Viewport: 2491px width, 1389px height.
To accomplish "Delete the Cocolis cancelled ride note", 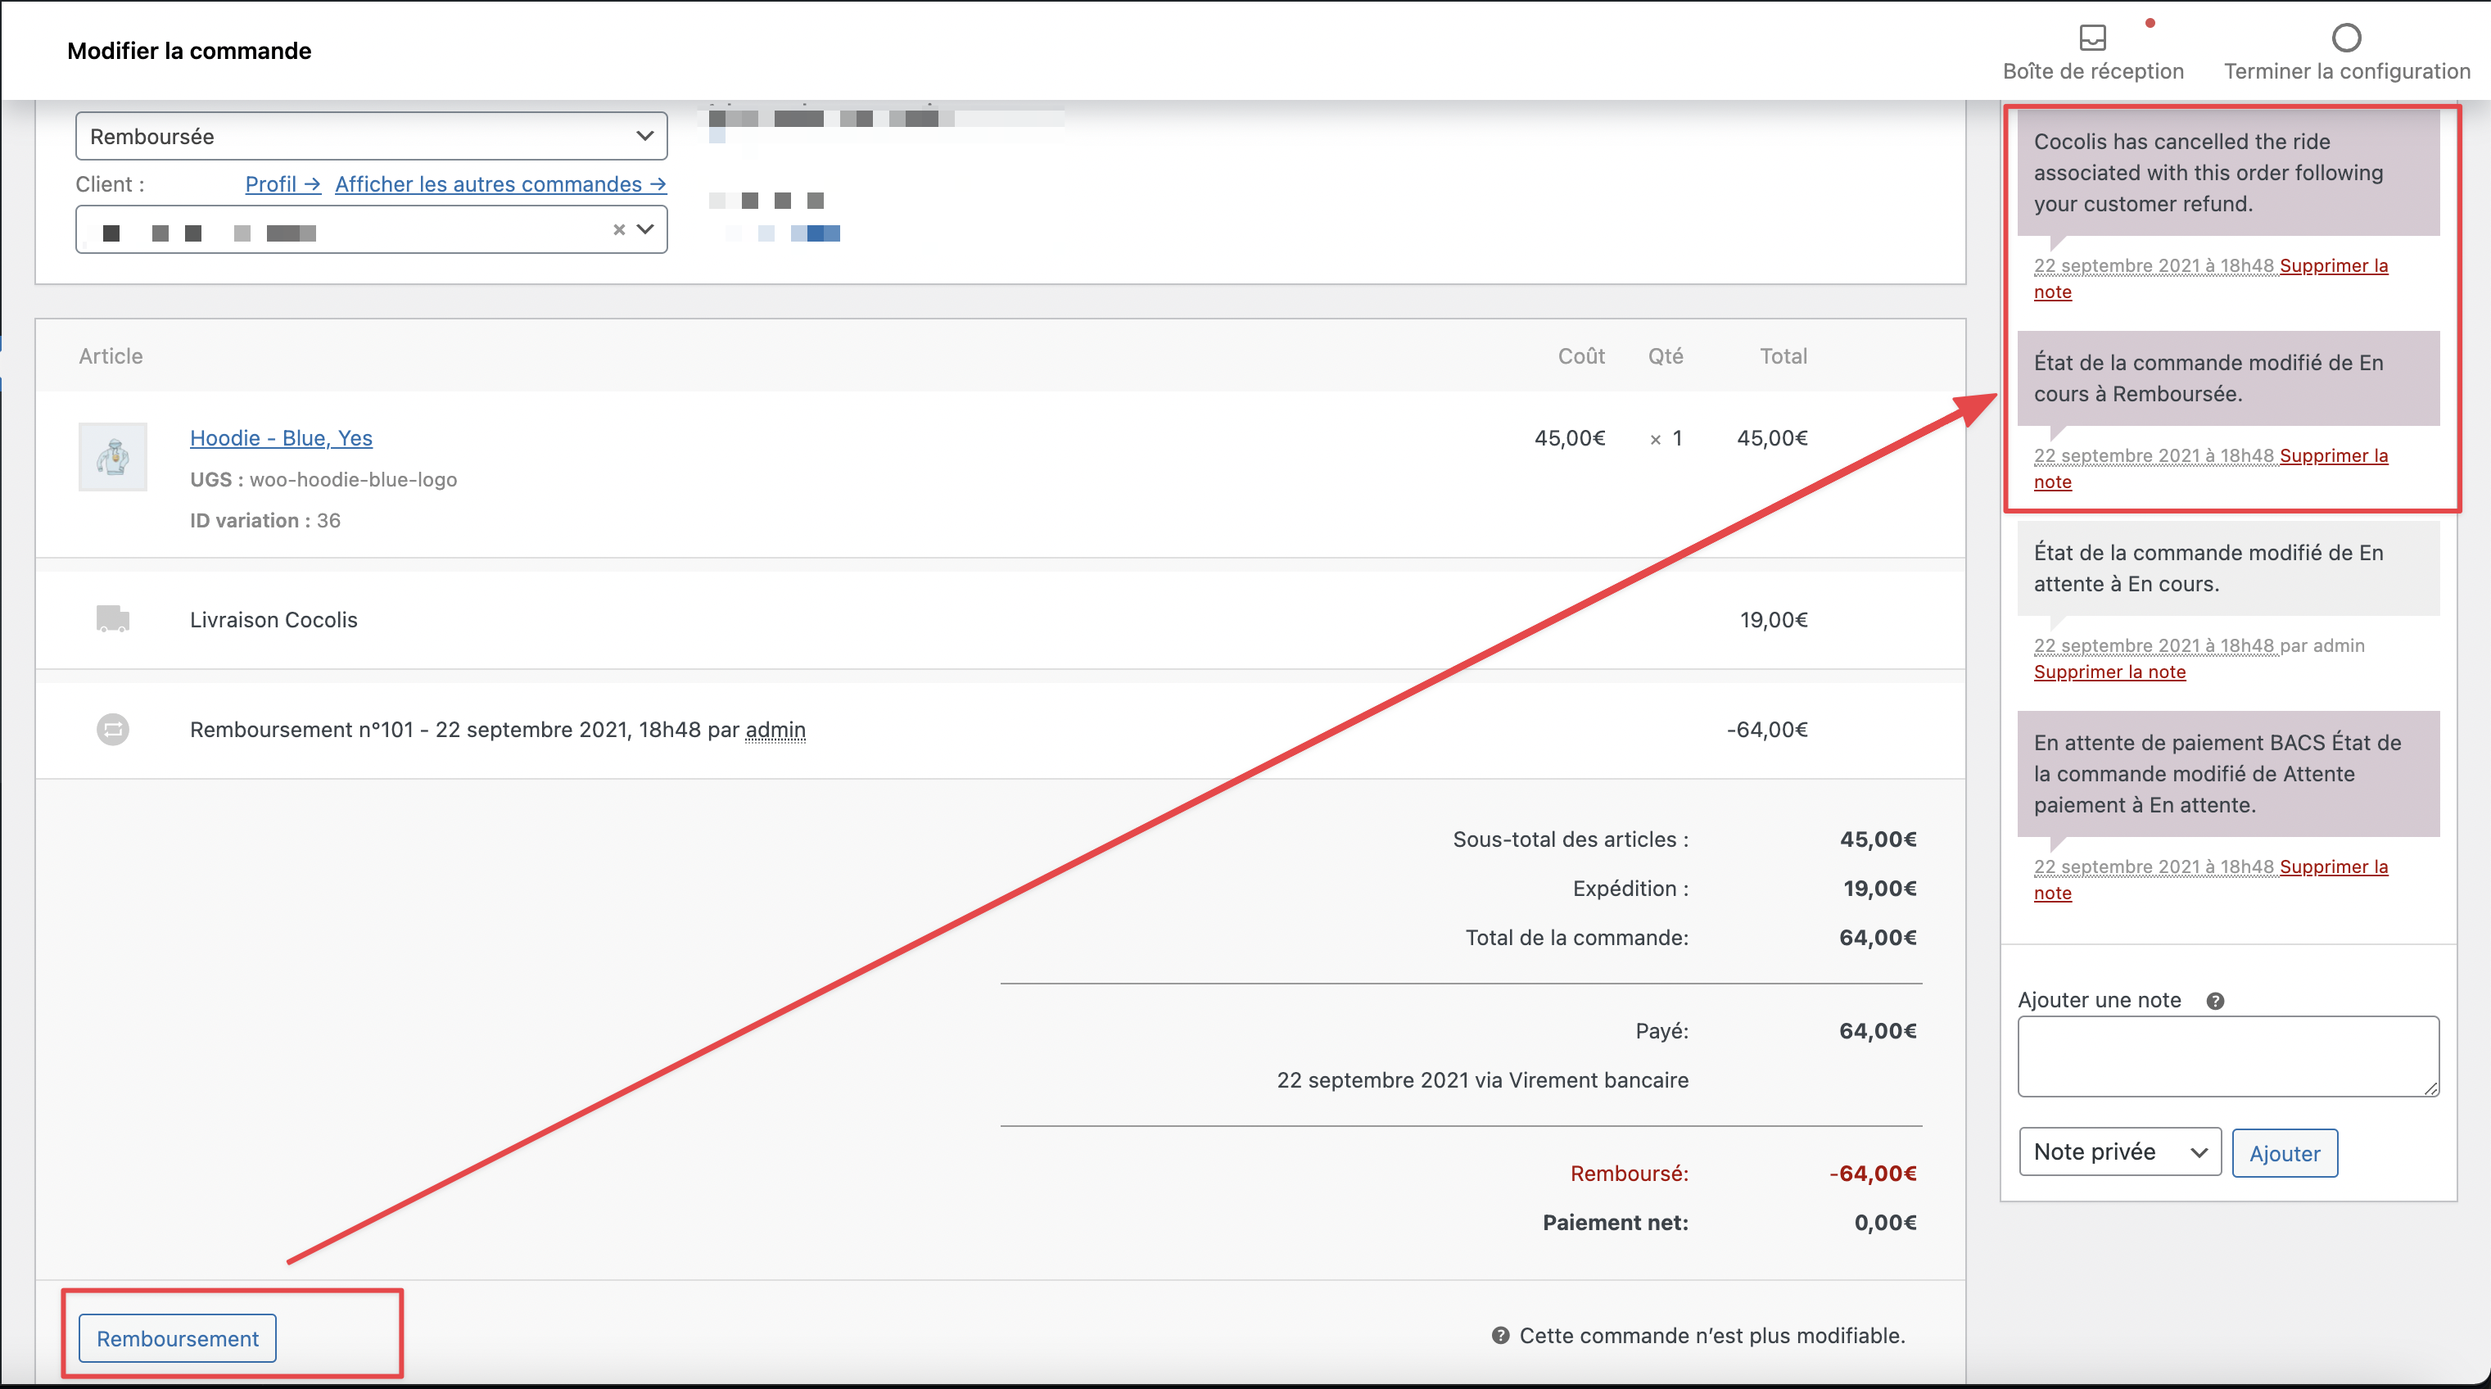I will pyautogui.click(x=2332, y=266).
